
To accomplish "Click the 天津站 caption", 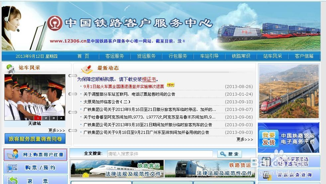I will point(35,124).
